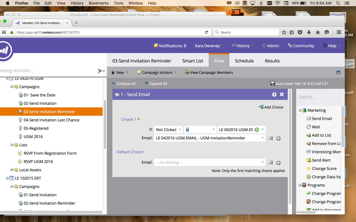Select UGM 2016 campaign

click(33, 137)
